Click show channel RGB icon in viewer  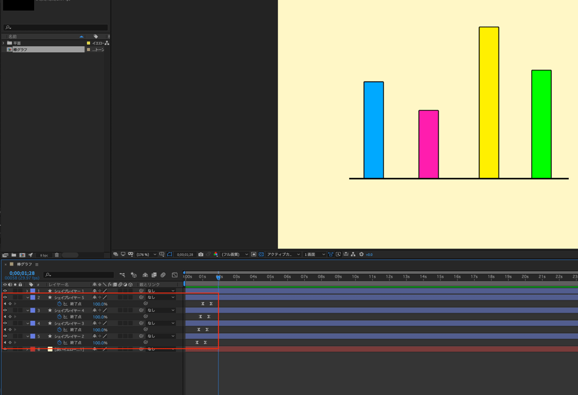[x=215, y=255]
